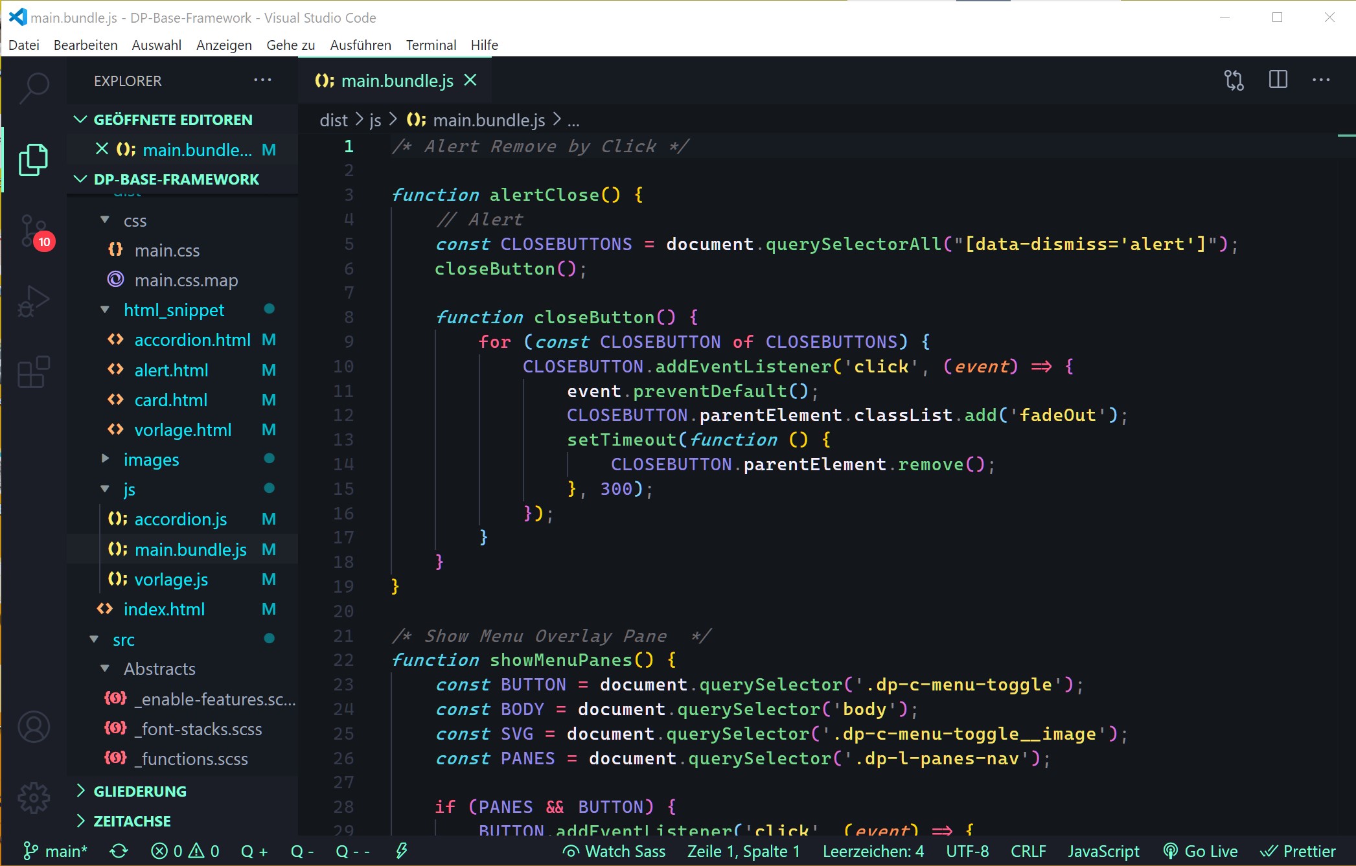Screen dimensions: 1356x866
Task: Click the Open Changes compare icon
Action: [1234, 80]
